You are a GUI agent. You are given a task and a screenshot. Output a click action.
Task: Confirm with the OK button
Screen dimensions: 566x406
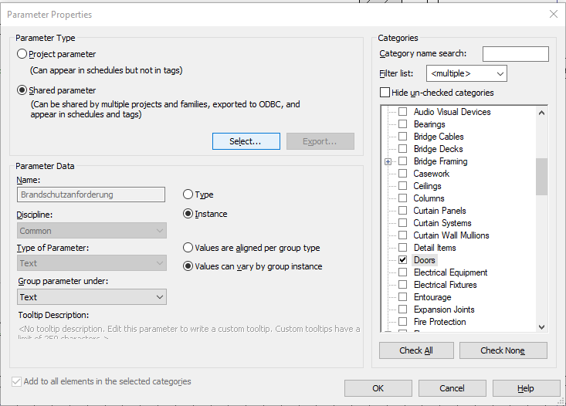(x=378, y=388)
